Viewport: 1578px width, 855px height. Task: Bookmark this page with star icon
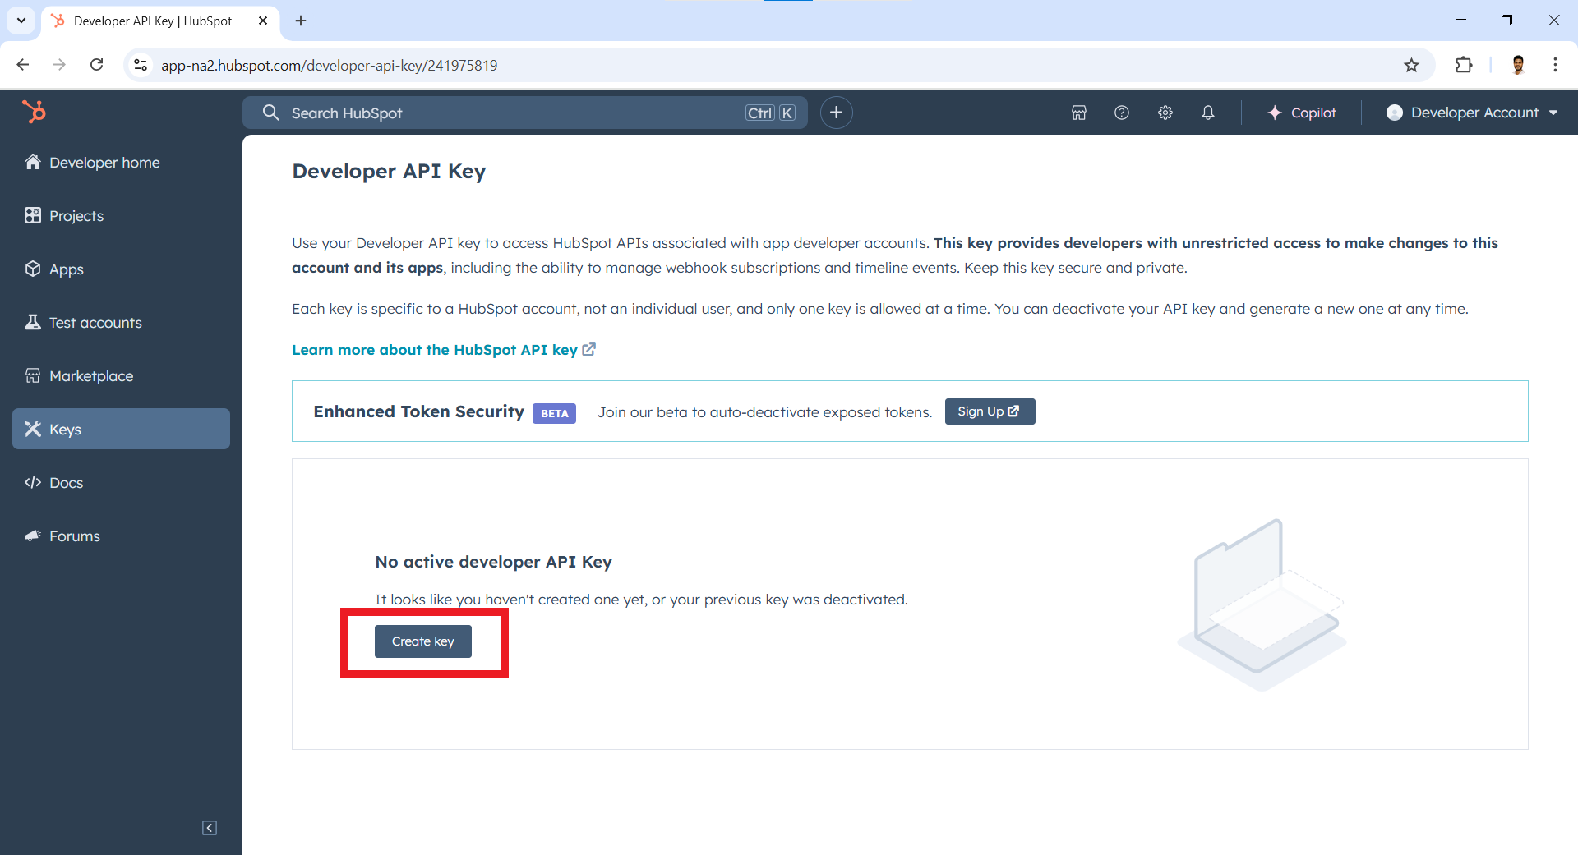[1411, 65]
